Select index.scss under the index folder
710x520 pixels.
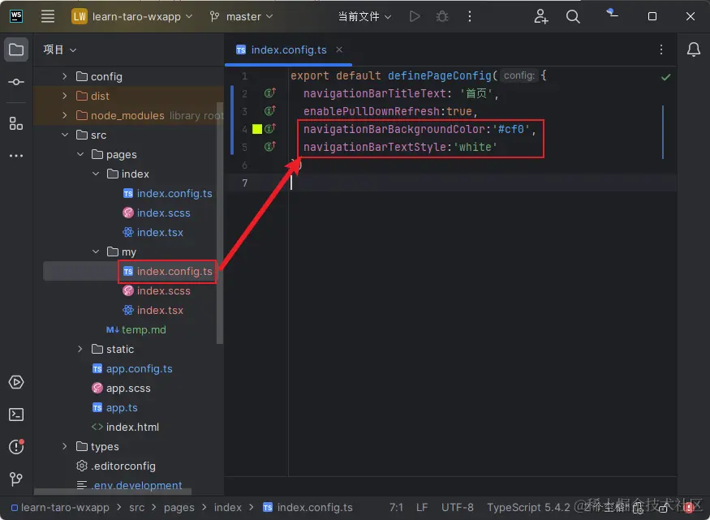(157, 213)
